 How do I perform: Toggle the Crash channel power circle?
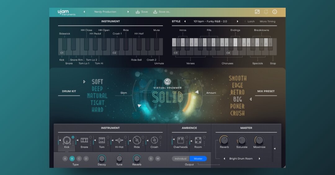click(160, 137)
